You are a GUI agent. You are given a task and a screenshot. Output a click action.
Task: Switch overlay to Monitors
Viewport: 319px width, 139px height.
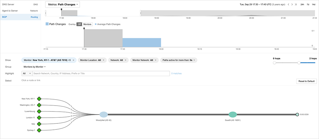pyautogui.click(x=87, y=24)
